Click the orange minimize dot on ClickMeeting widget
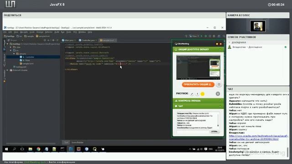This screenshot has width=292, height=164. (217, 44)
